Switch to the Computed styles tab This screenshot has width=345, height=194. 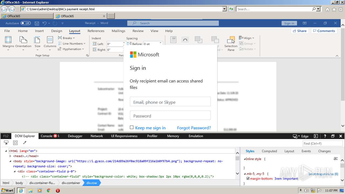tap(269, 151)
